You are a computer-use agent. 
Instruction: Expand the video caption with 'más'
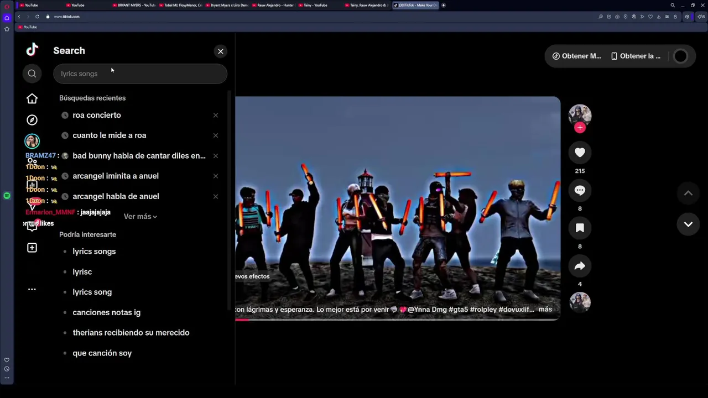[x=545, y=310]
